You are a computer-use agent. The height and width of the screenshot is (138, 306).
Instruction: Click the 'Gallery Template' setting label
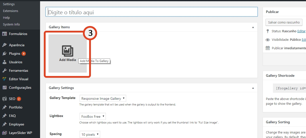click(x=63, y=98)
